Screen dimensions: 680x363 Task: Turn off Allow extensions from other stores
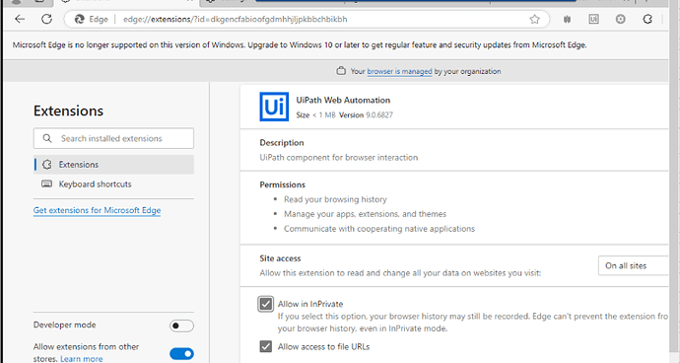click(181, 353)
